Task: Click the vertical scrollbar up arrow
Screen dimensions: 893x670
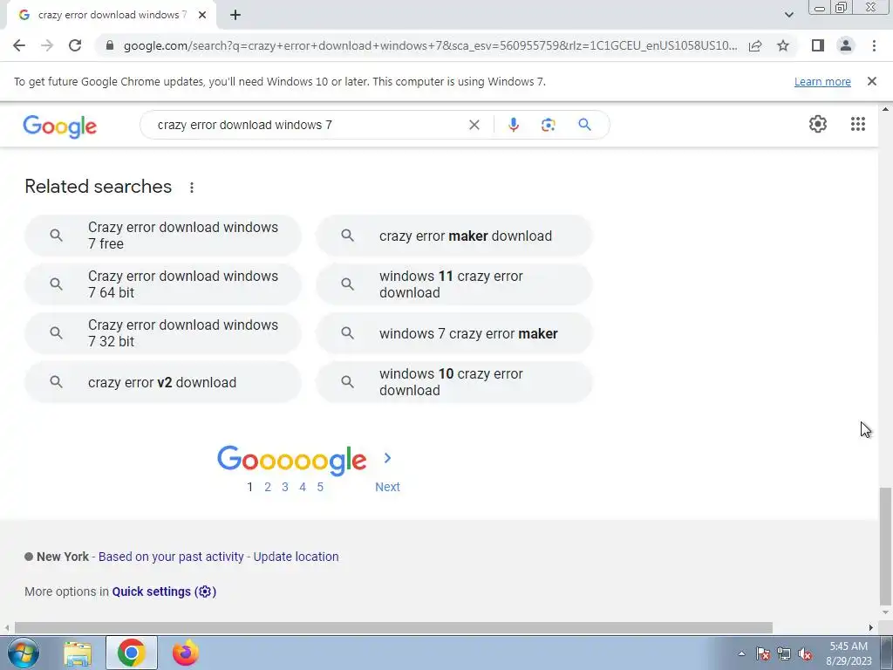Action: tap(885, 109)
